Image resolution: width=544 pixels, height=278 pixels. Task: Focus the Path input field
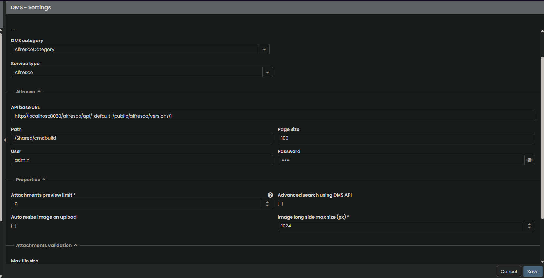[142, 138]
